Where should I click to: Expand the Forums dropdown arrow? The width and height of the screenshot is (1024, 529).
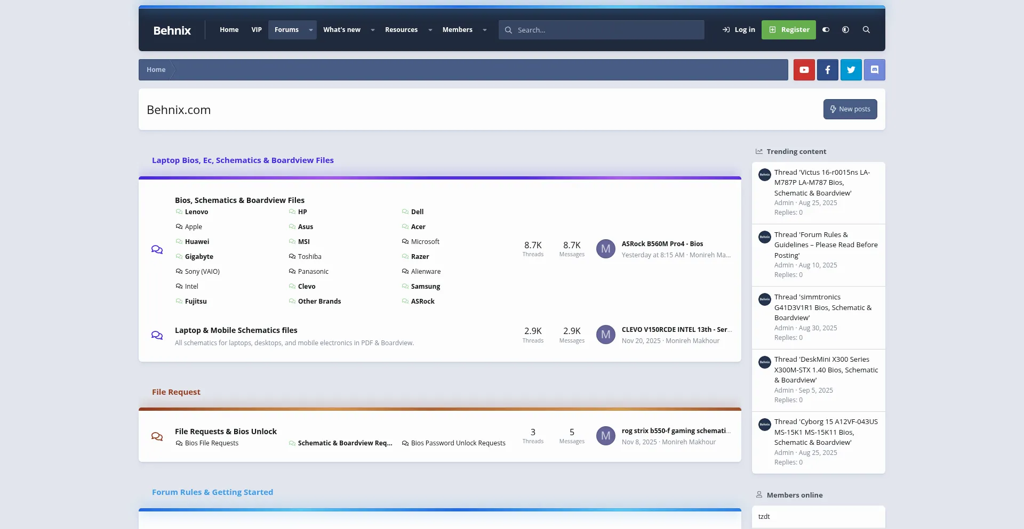pos(310,30)
